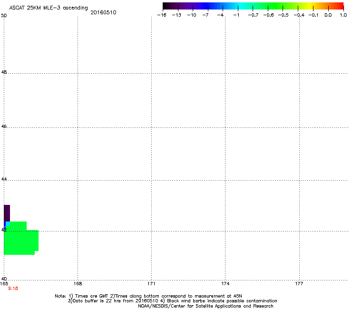Click the title 'ASCAT 25KM MLE-3 ascending'

click(49, 8)
